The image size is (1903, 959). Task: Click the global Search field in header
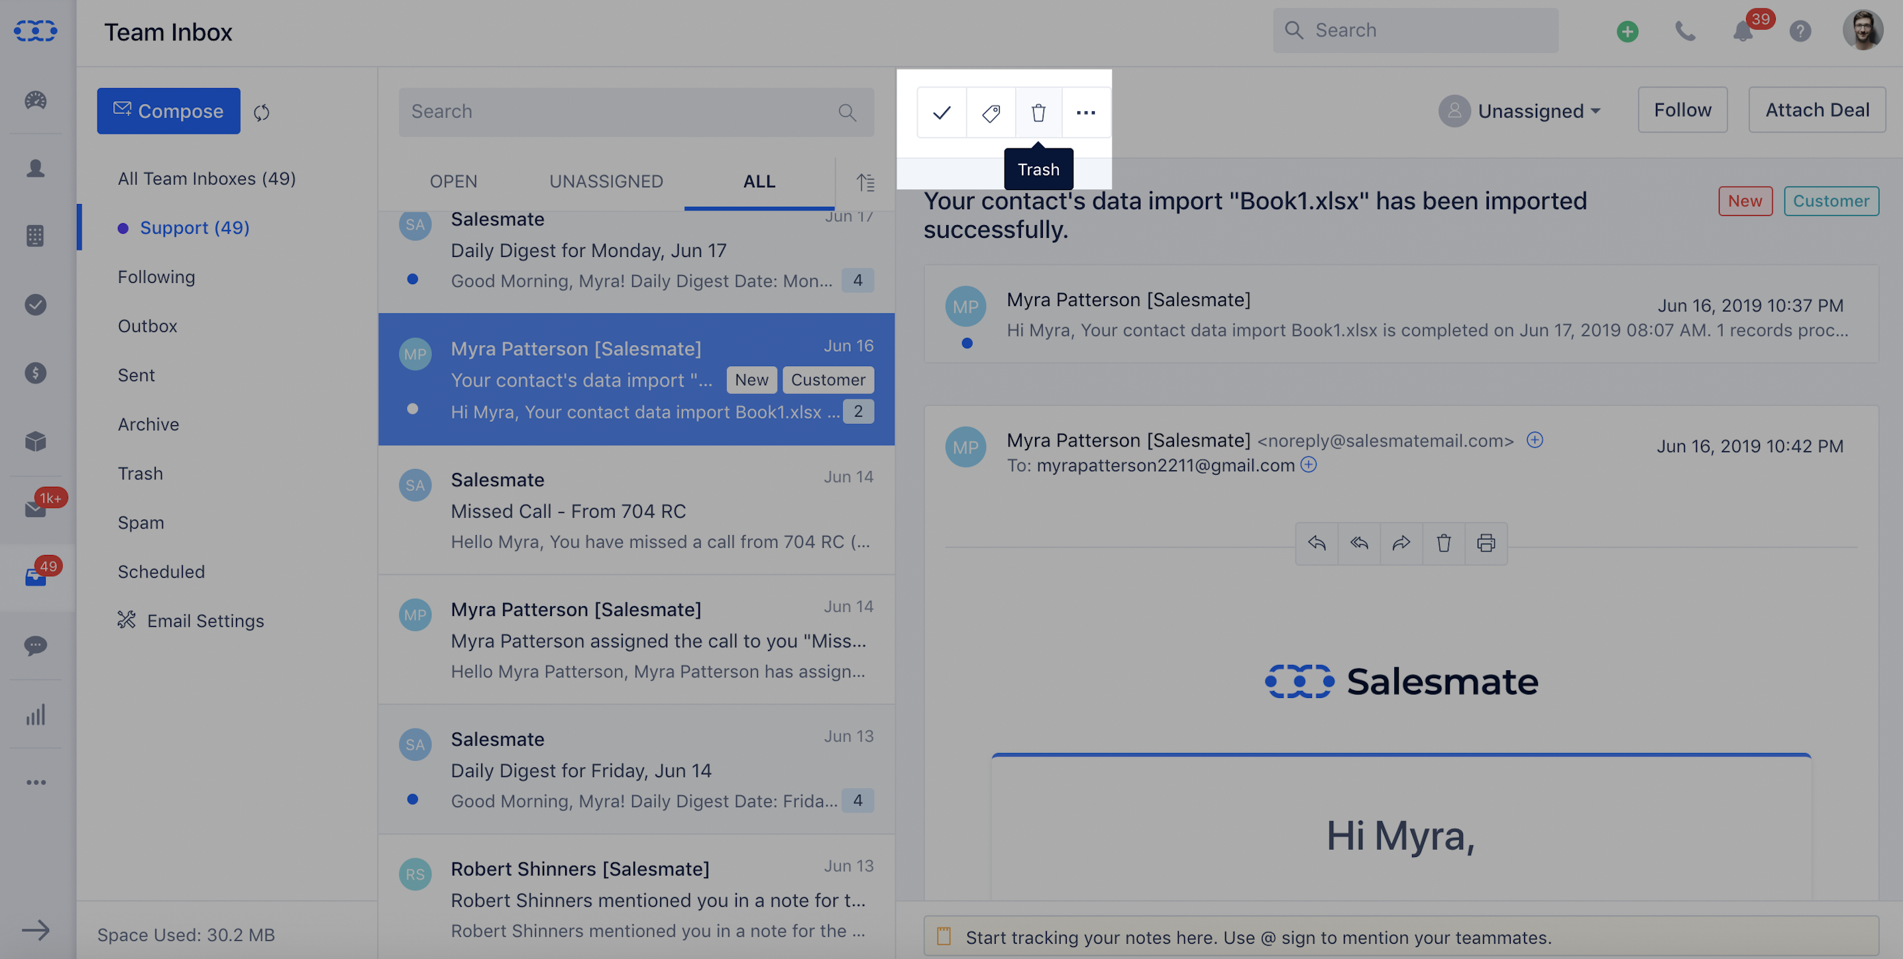1415,30
